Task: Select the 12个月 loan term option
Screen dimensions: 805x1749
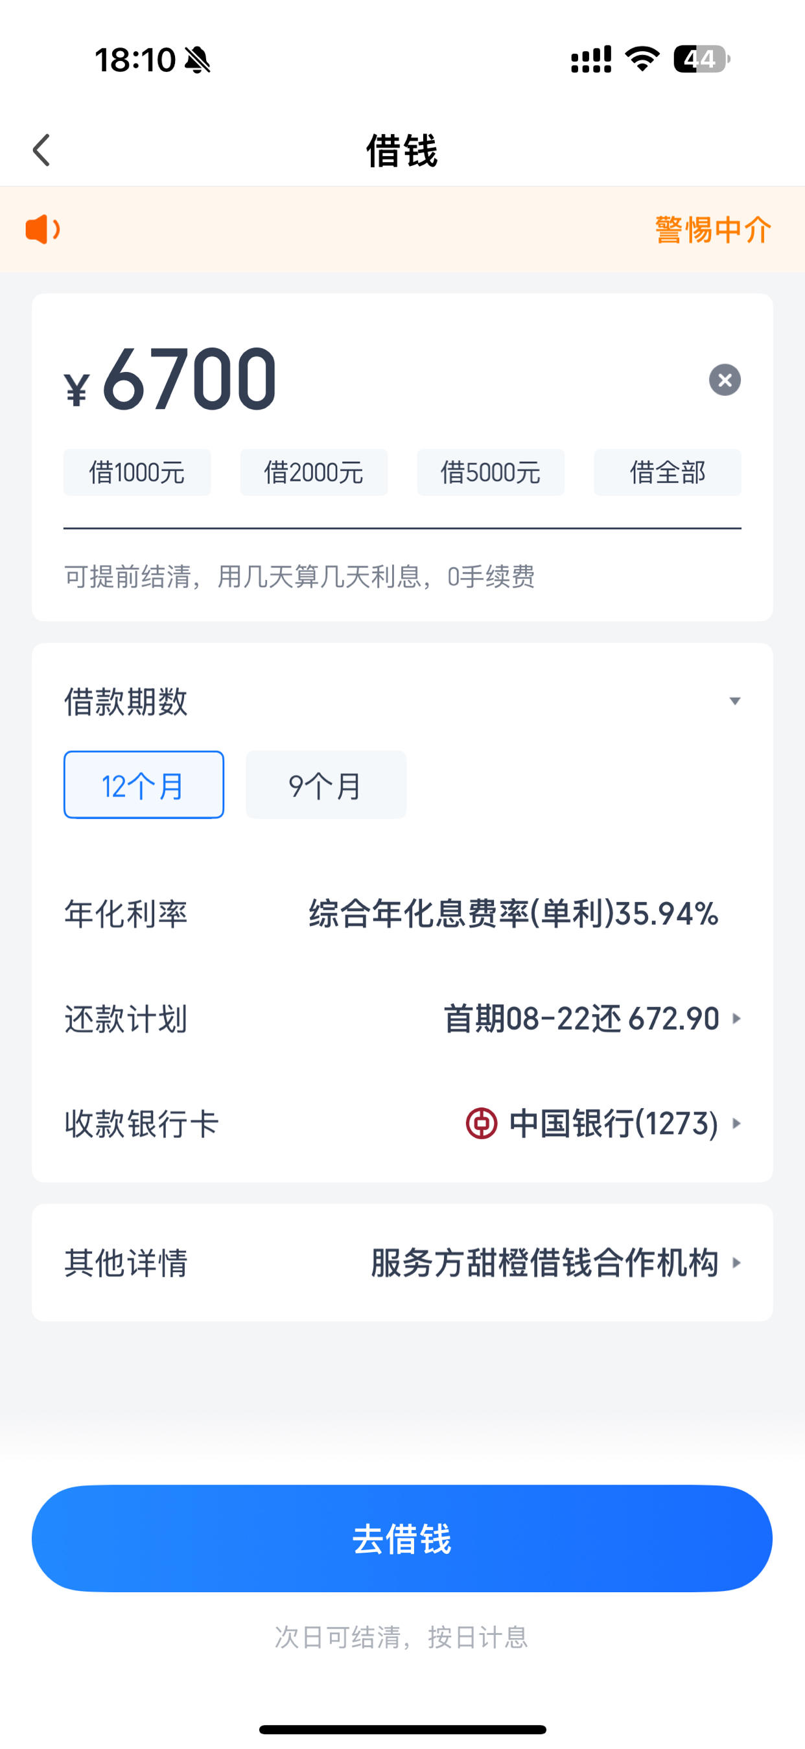Action: (x=144, y=785)
